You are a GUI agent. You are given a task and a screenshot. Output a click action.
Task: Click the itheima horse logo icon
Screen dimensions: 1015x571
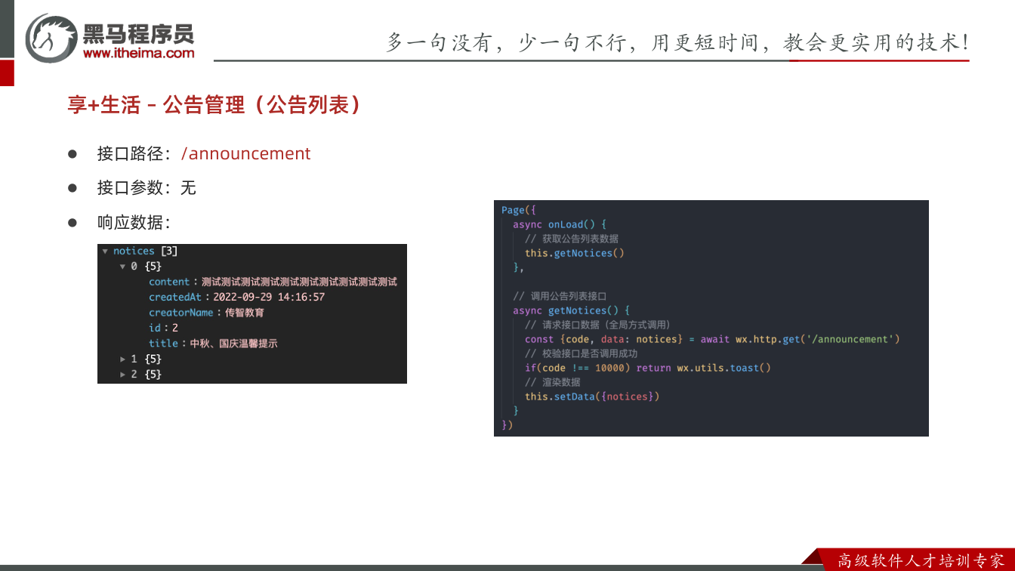pos(51,38)
